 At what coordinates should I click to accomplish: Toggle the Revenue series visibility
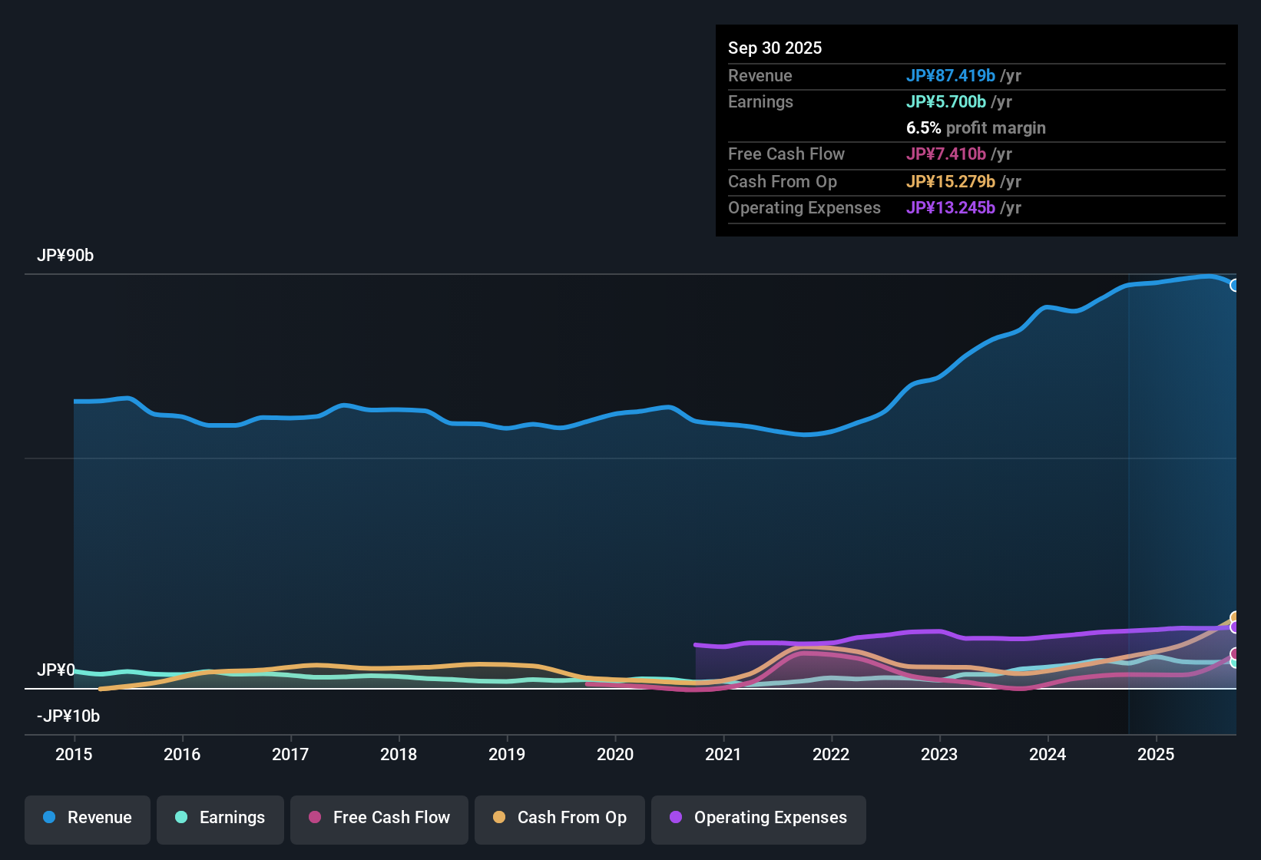pos(87,818)
